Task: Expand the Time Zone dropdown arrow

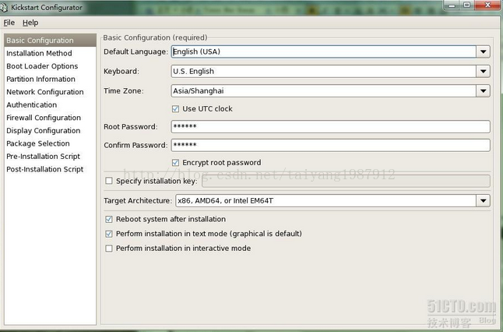Action: point(483,91)
